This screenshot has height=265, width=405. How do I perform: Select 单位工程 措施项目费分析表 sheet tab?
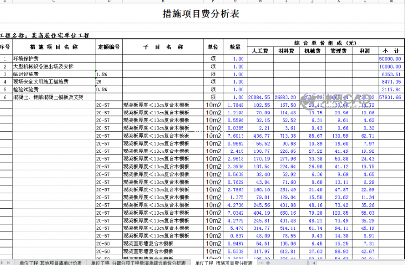click(x=224, y=263)
